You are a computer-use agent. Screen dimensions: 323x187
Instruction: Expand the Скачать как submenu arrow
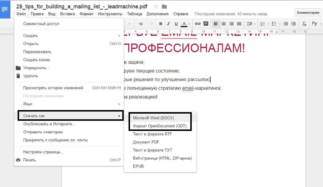coord(119,116)
